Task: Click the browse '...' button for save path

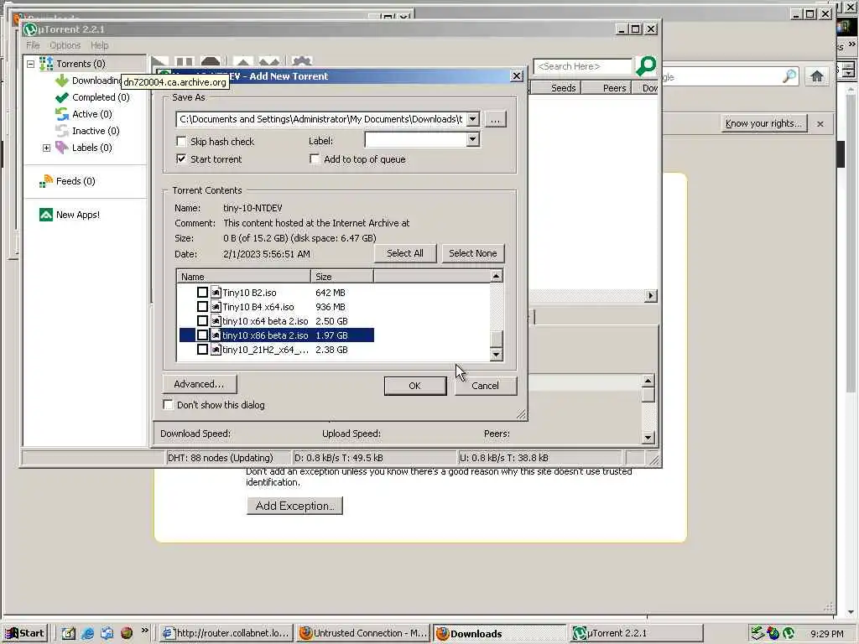Action: 495,119
